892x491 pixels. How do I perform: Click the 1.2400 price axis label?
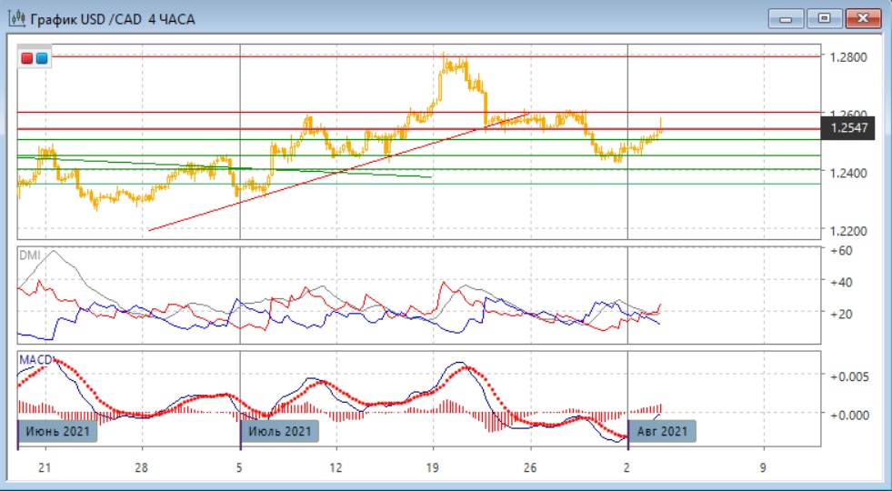pos(847,173)
